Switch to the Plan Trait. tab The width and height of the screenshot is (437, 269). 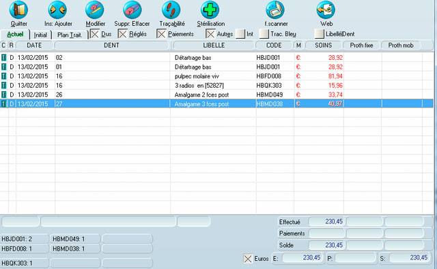point(70,35)
